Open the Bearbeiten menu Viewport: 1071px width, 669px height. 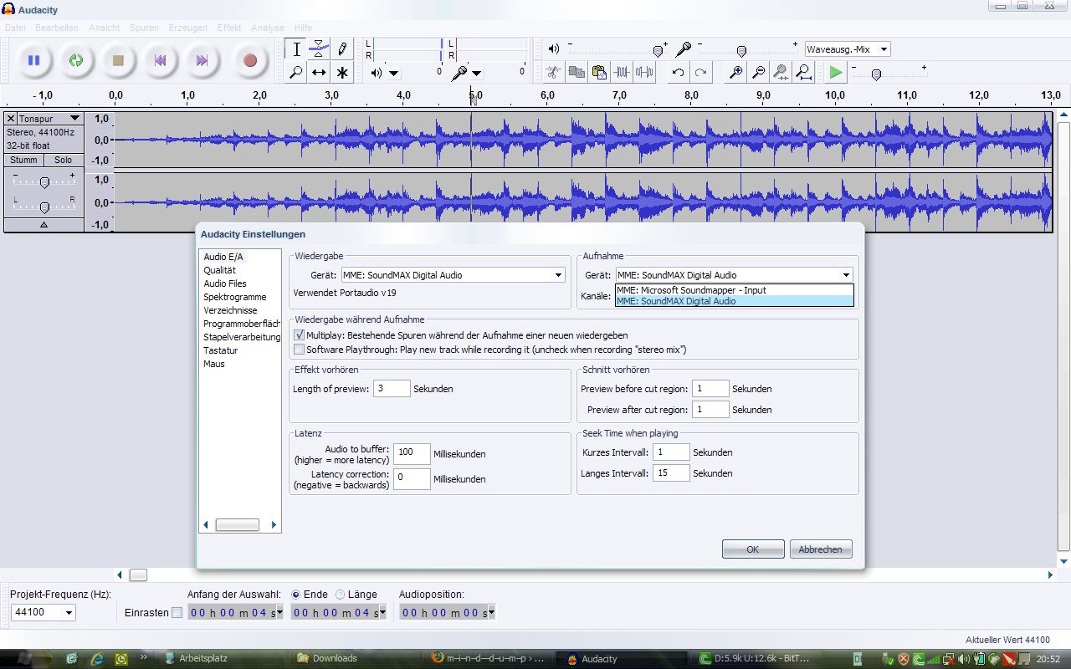point(57,28)
